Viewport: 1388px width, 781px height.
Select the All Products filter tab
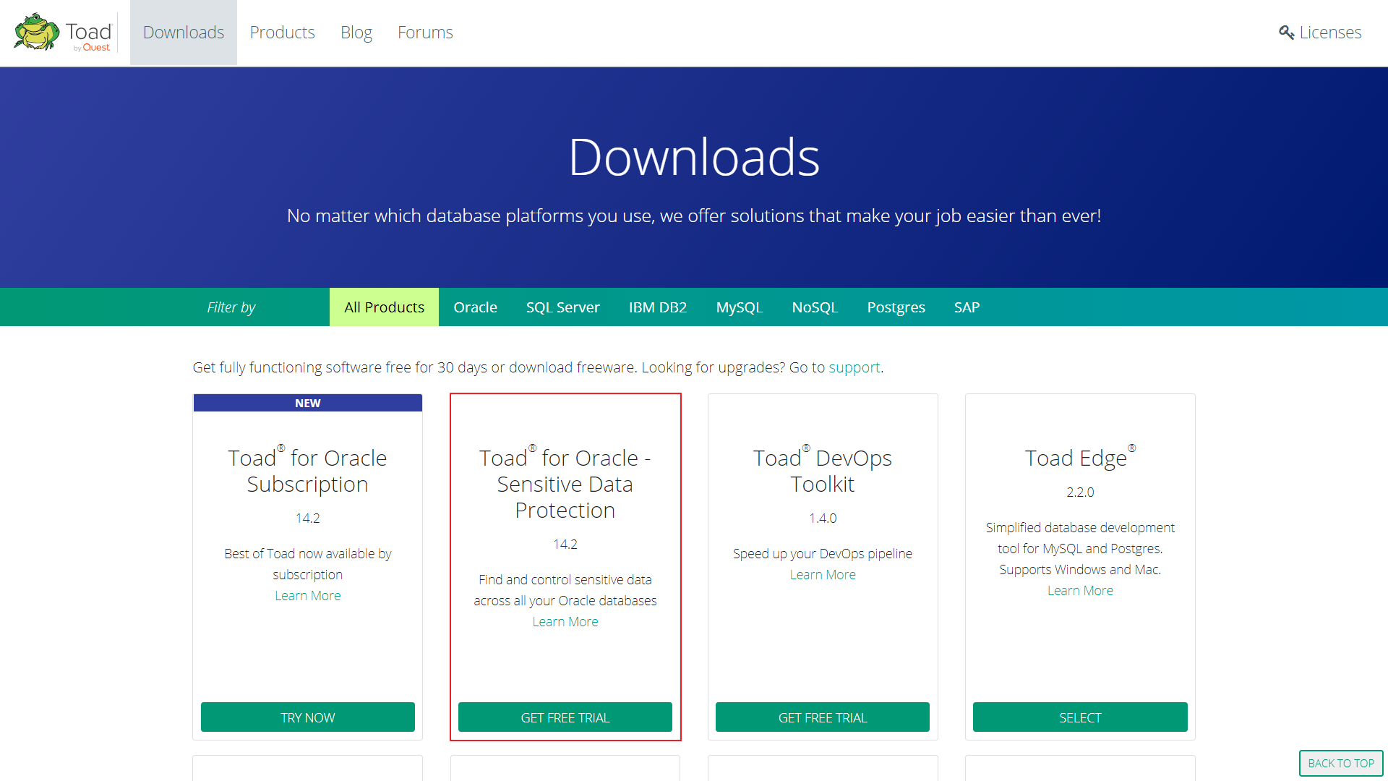click(384, 307)
